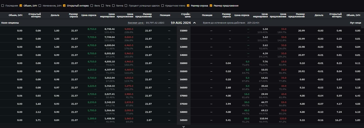Screen dimensions: 364x128
Task: Enable the Кредитное плечо checkbox
Action: coord(163,5)
